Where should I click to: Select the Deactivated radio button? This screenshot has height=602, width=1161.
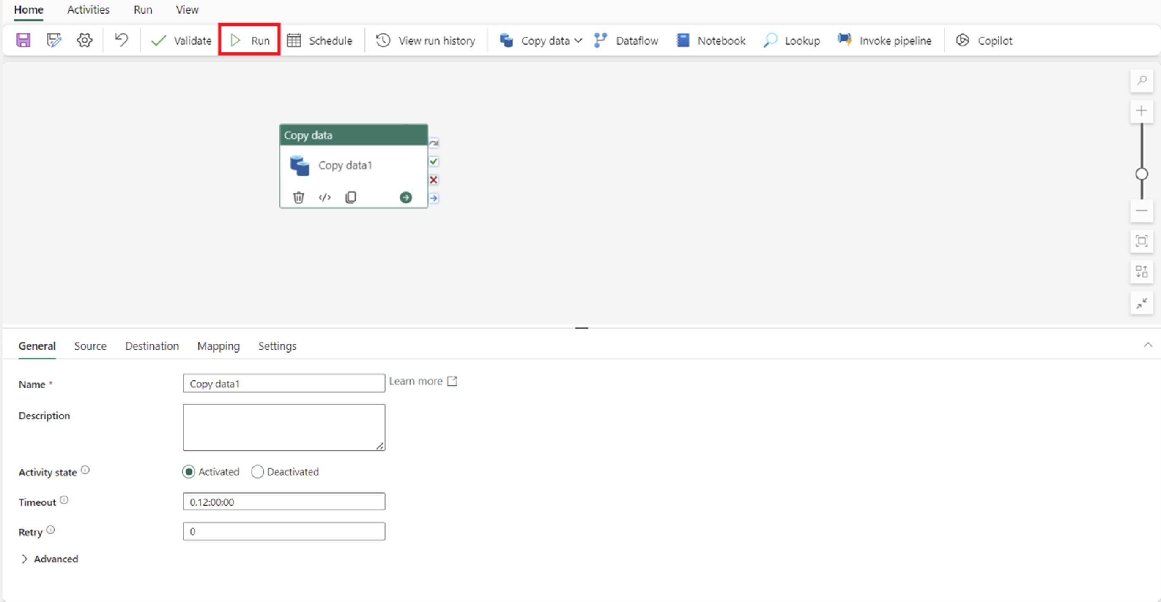[x=257, y=472]
